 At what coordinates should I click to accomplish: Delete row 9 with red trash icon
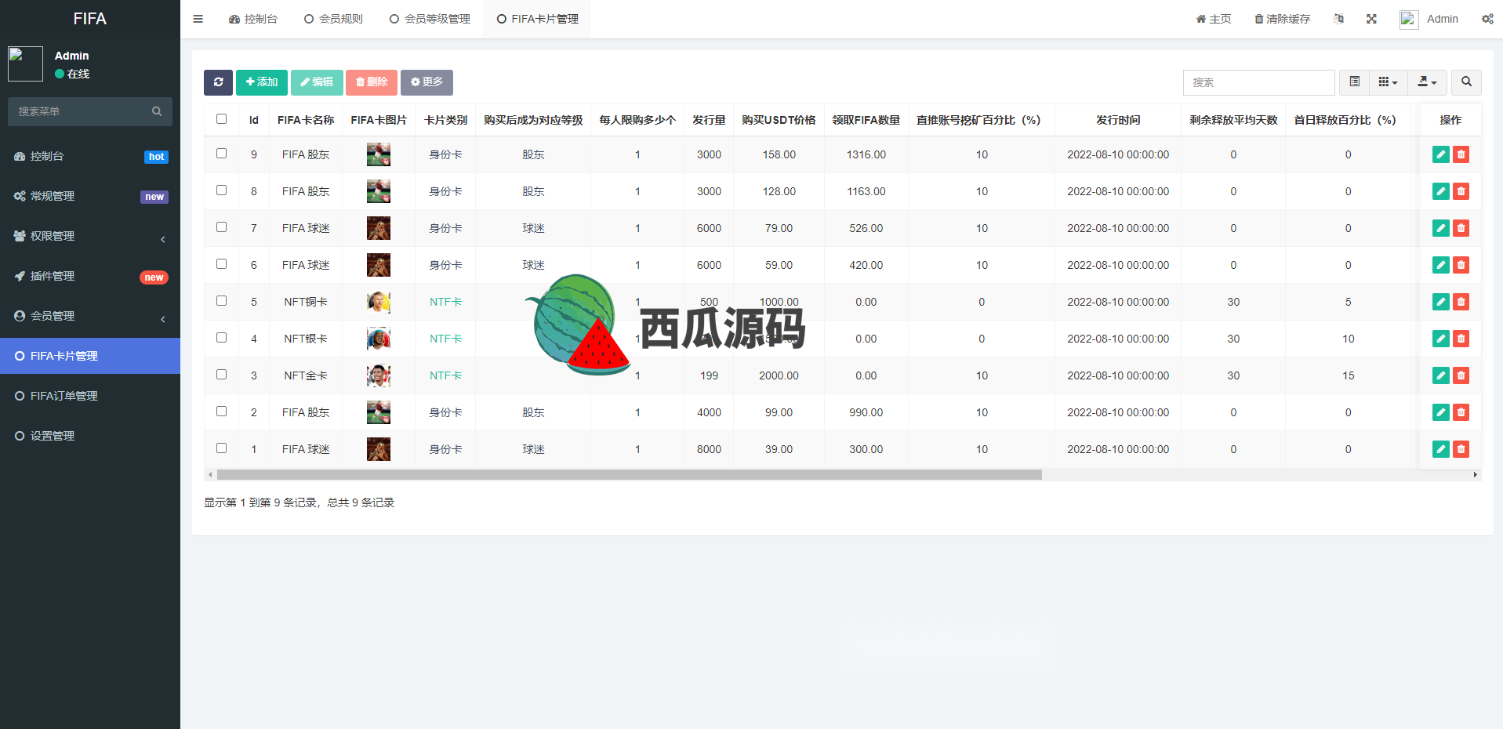tap(1461, 154)
